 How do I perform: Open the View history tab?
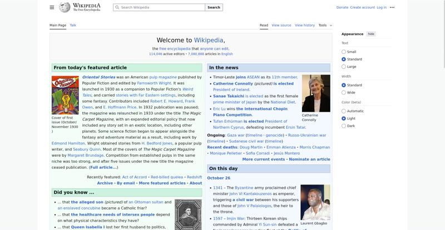point(305,25)
